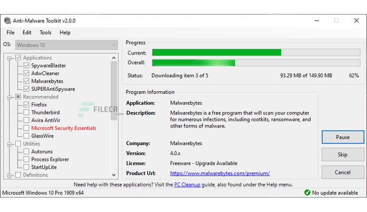The height and width of the screenshot is (212, 367).
Task: Open the PC Cleanup guide link
Action: [187, 185]
